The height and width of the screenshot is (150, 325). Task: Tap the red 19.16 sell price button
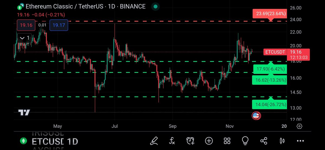coord(26,25)
